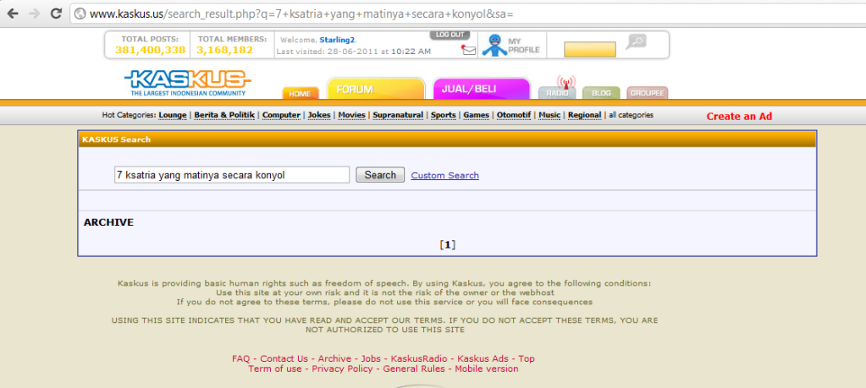Viewport: 866px width, 388px height.
Task: Click the KASKUS Search panel title
Action: pyautogui.click(x=117, y=139)
